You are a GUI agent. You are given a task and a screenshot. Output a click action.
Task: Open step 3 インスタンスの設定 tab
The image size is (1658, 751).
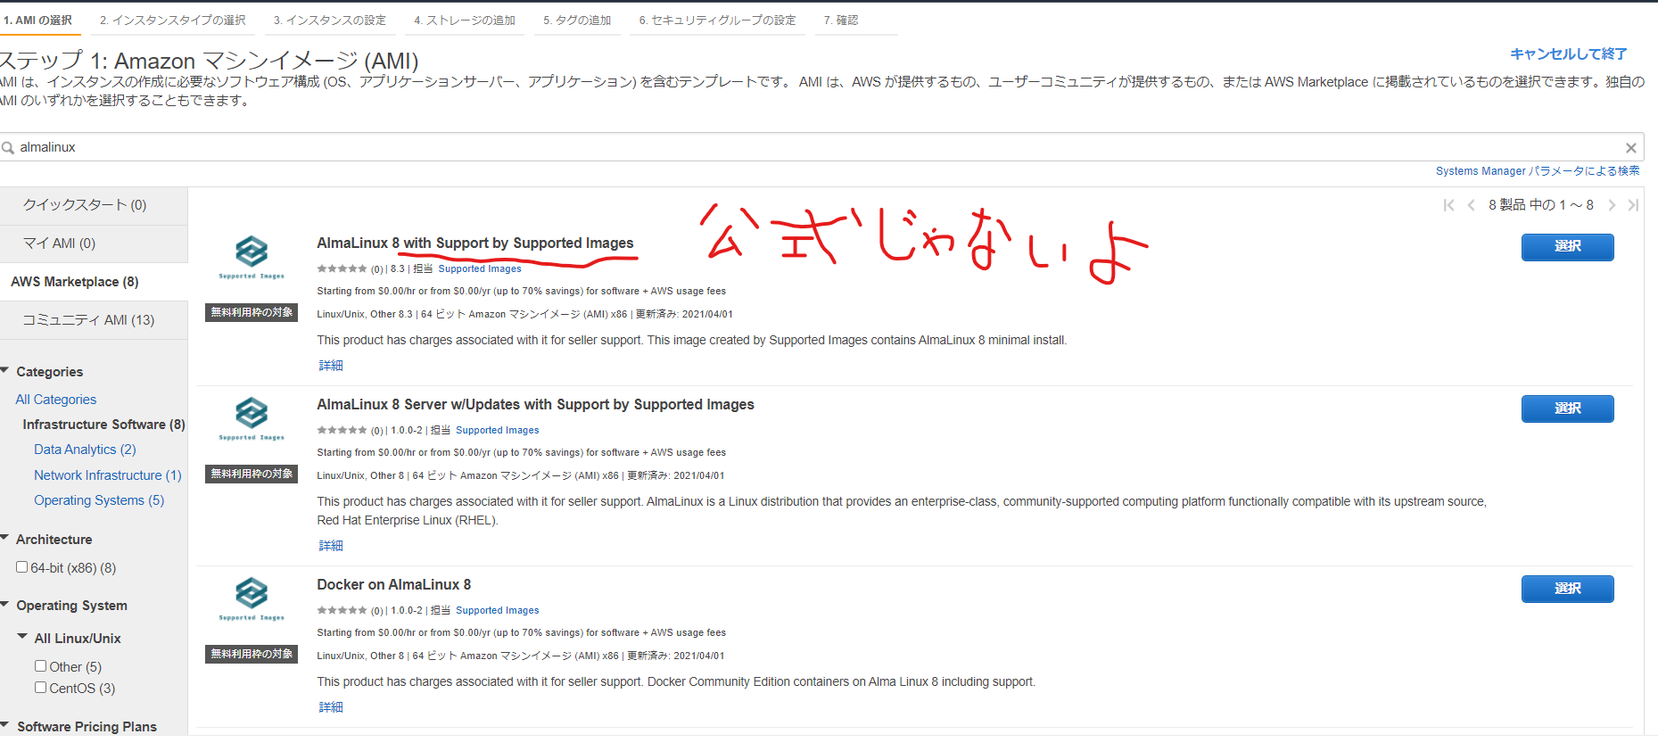point(330,21)
